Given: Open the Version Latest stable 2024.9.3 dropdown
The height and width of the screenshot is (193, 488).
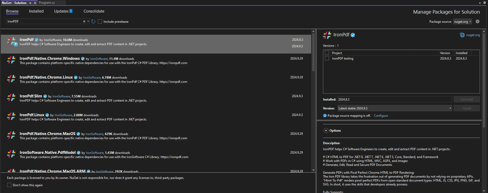Looking at the screenshot, I should [x=395, y=108].
